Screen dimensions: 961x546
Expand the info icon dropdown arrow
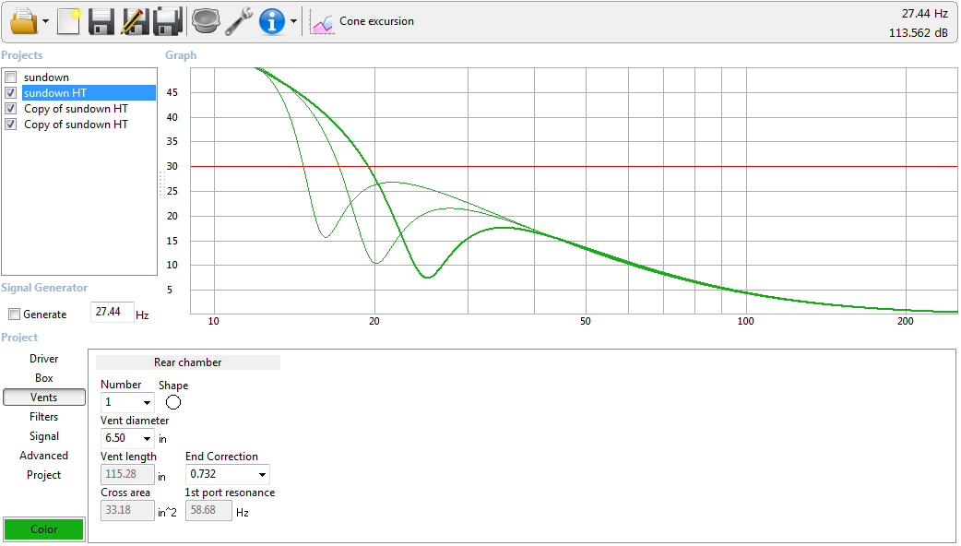pyautogui.click(x=293, y=21)
